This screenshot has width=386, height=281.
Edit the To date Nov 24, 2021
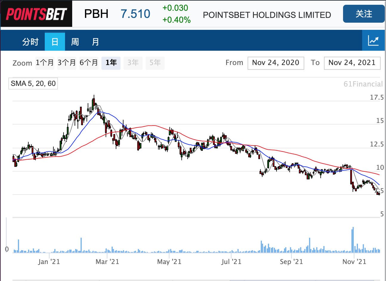tap(352, 63)
